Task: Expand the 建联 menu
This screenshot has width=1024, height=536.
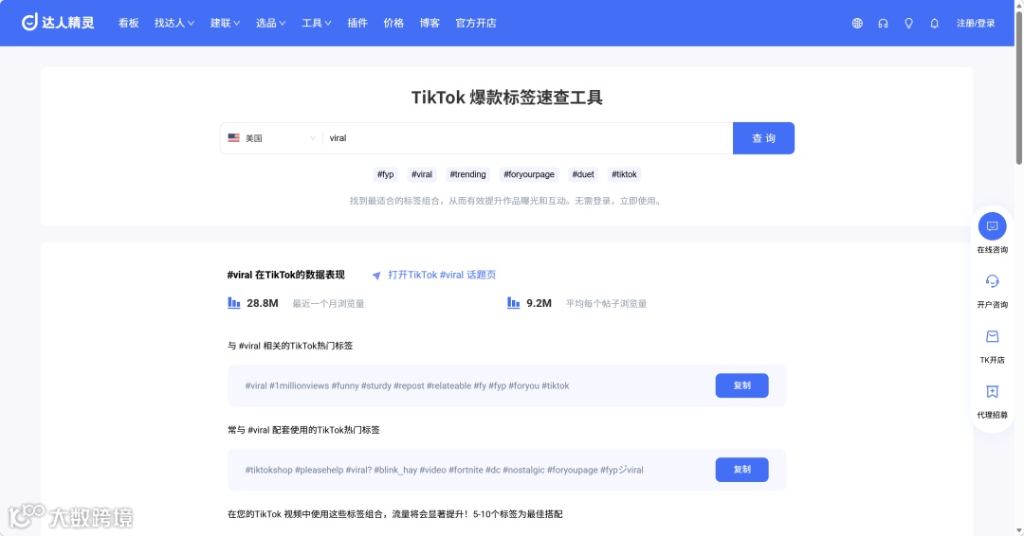Action: 226,23
